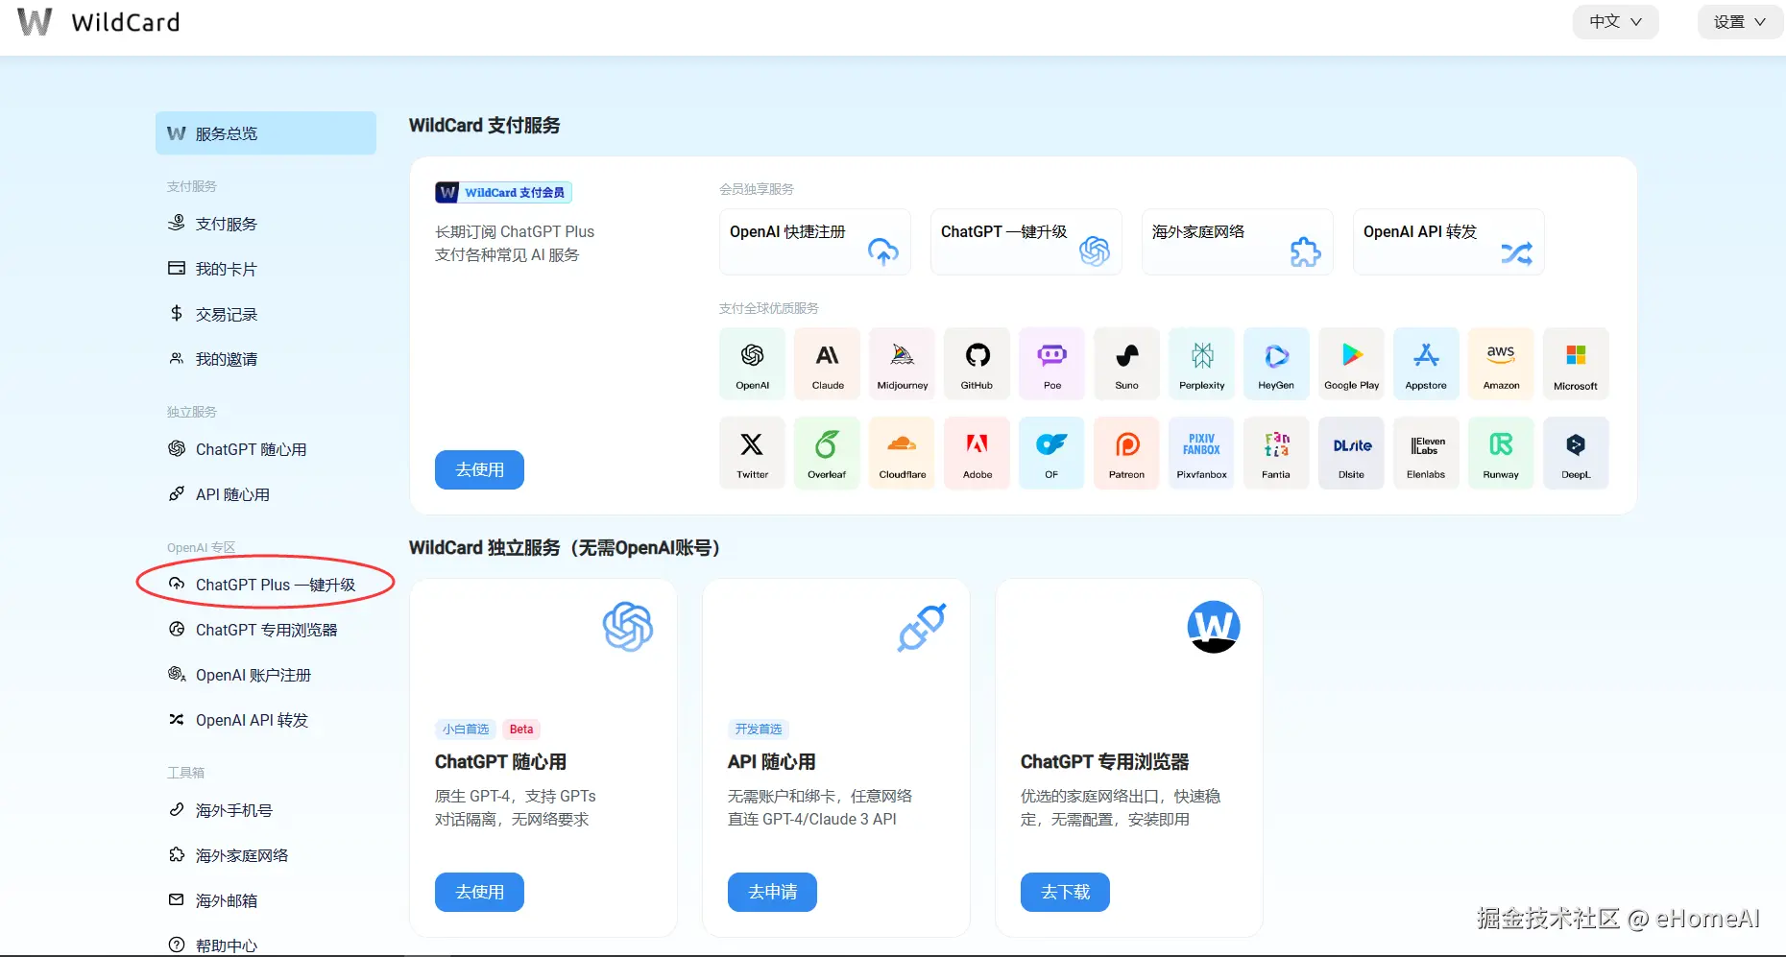Select the Poe service tile

pos(1052,363)
